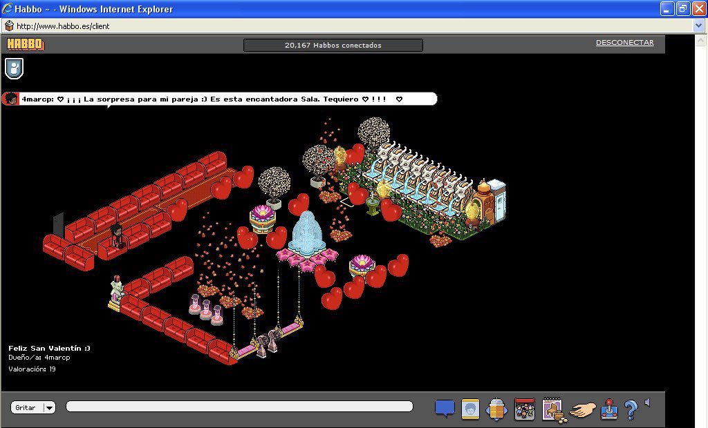Click 4marcp's avatar head in chat bubble
This screenshot has height=428, width=708.
[x=11, y=98]
